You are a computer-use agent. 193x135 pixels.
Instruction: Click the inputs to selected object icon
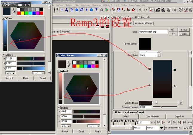coord(141,10)
